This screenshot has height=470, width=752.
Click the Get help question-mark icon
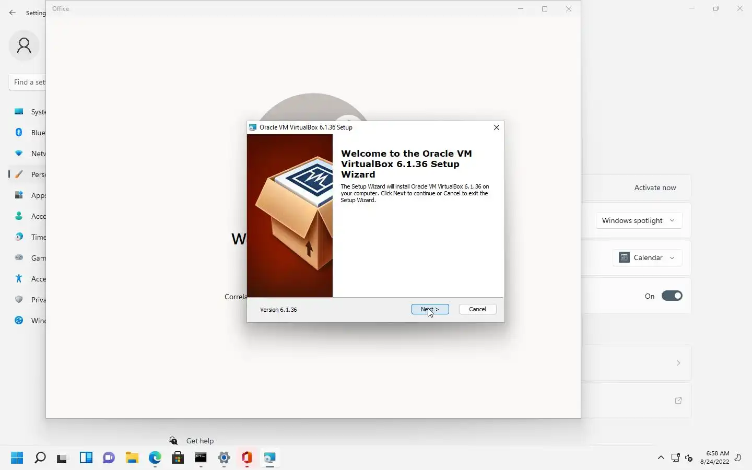coord(173,441)
